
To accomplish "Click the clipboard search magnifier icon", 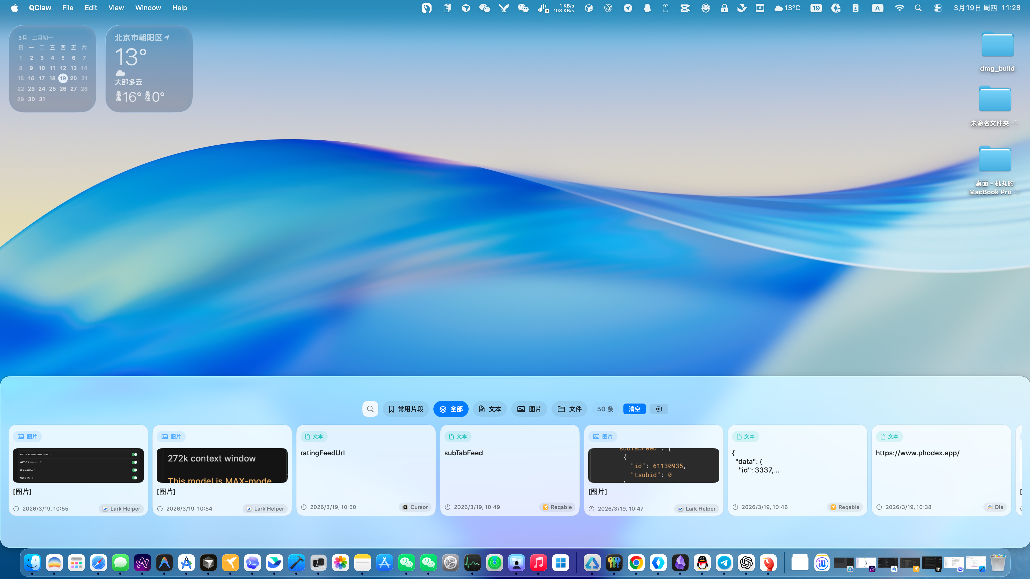I will click(370, 409).
